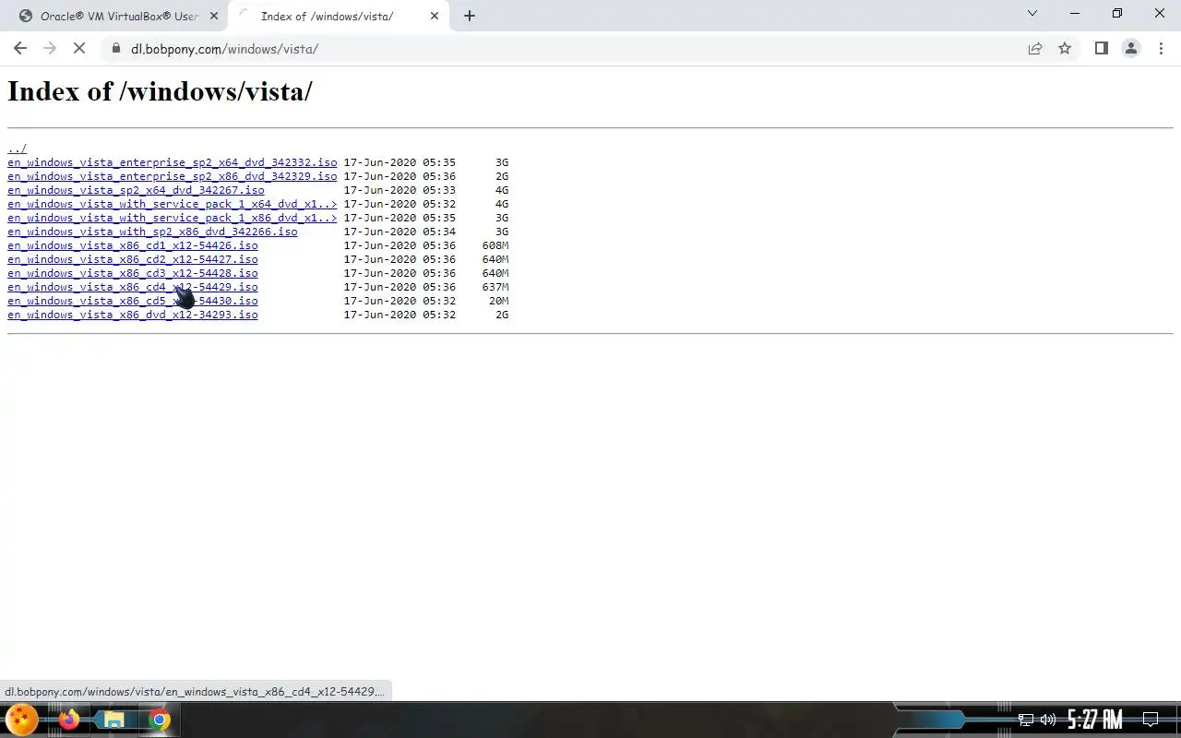Expand the tab search dropdown

click(x=1032, y=13)
